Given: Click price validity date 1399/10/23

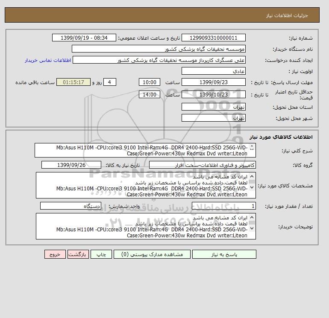Looking at the screenshot, I should pyautogui.click(x=213, y=94).
